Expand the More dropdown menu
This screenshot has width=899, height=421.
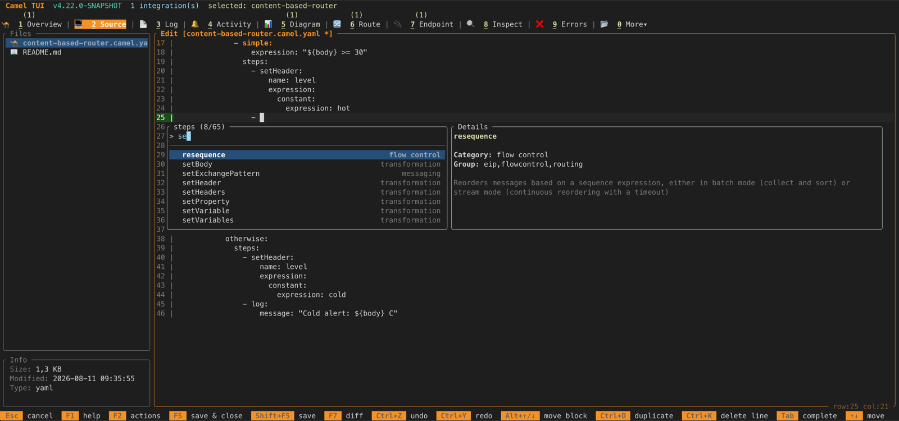pyautogui.click(x=632, y=24)
